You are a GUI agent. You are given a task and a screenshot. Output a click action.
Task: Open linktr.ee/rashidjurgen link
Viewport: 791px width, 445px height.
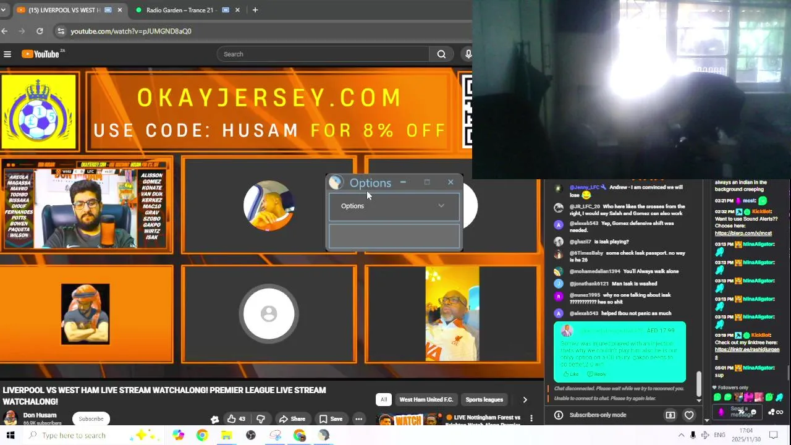[x=747, y=353]
